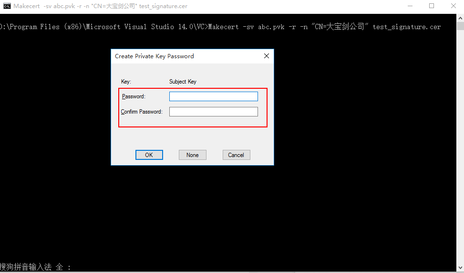This screenshot has height=273, width=464.
Task: Click the 'Key:' label
Action: click(126, 82)
